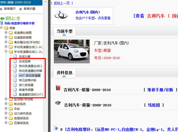Expand the 变速操纵装置 tree node

tap(6, 32)
